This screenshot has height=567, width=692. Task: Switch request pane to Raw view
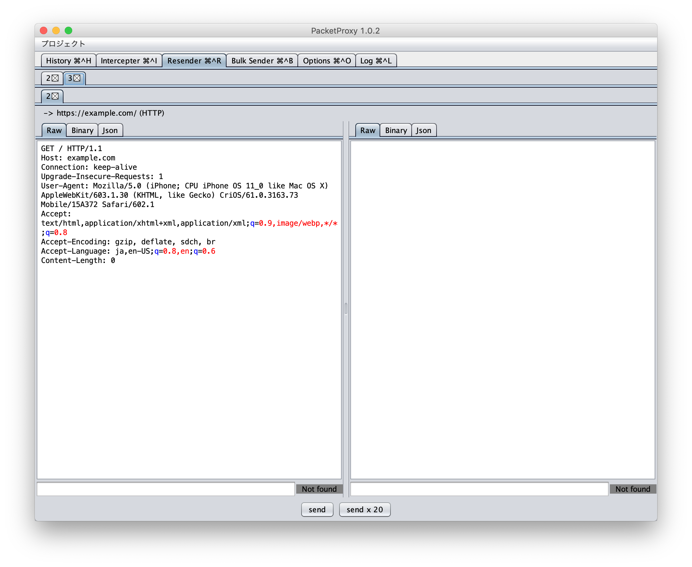(54, 130)
